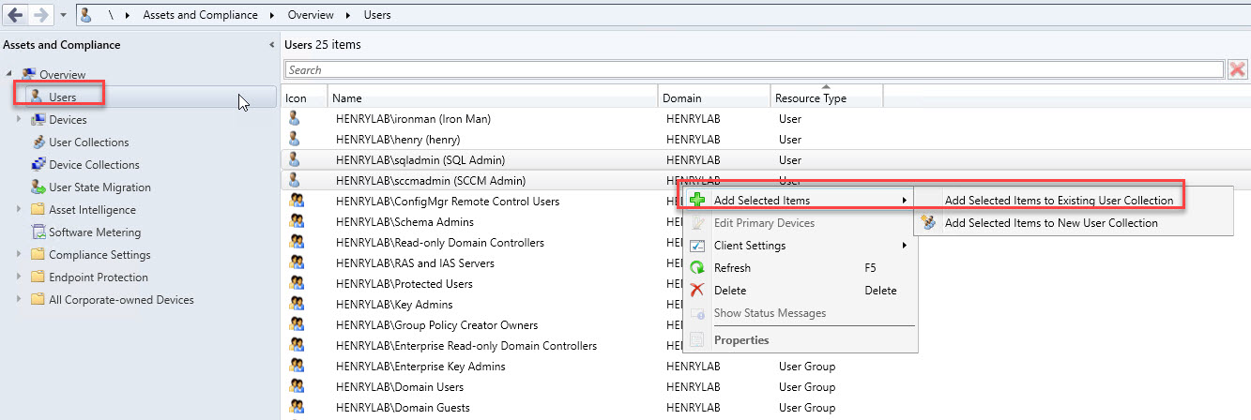
Task: Click the Software Metering icon
Action: pyautogui.click(x=38, y=232)
